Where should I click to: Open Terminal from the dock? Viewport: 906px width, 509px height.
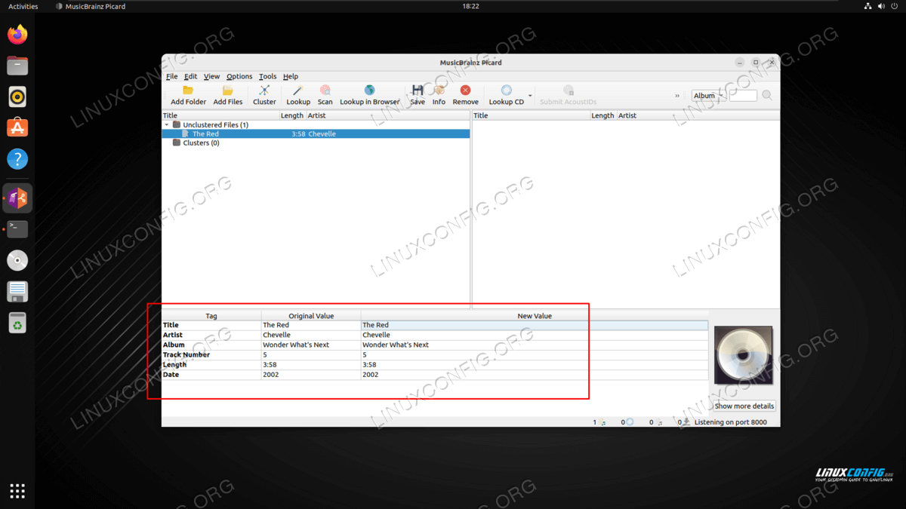point(17,229)
